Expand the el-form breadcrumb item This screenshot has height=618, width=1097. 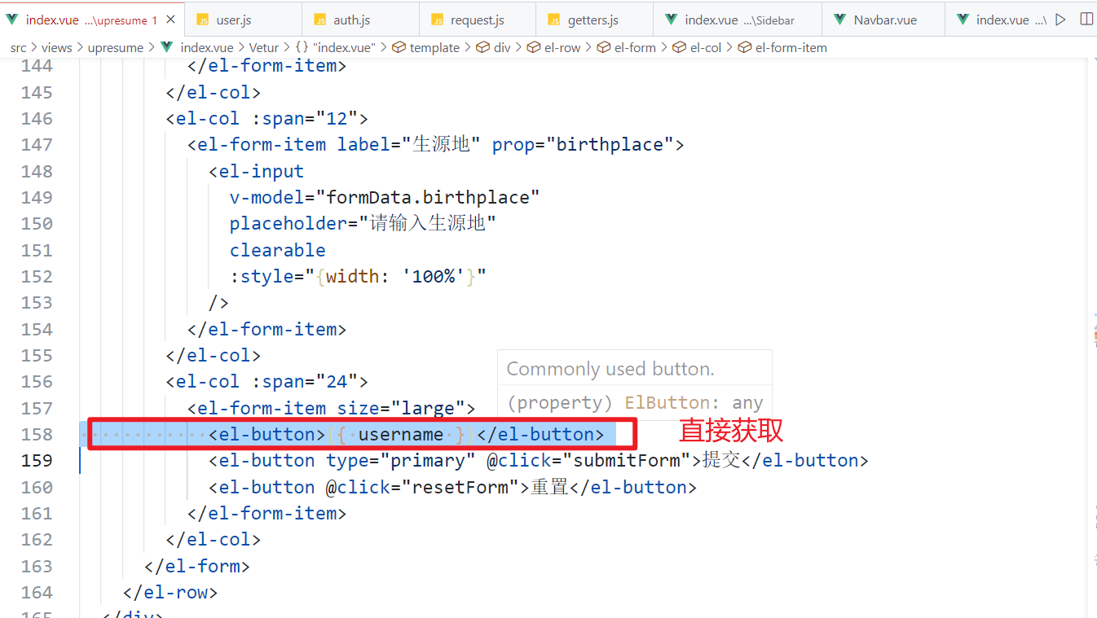pos(635,48)
